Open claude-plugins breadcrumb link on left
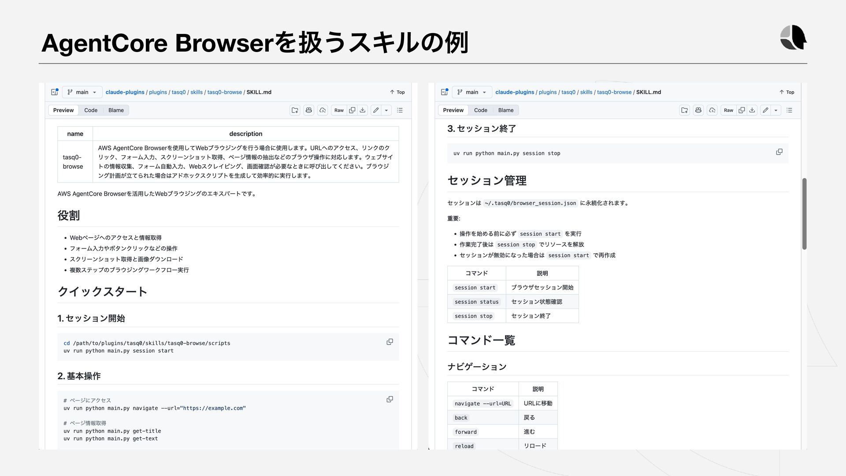Image resolution: width=846 pixels, height=476 pixels. tap(125, 92)
